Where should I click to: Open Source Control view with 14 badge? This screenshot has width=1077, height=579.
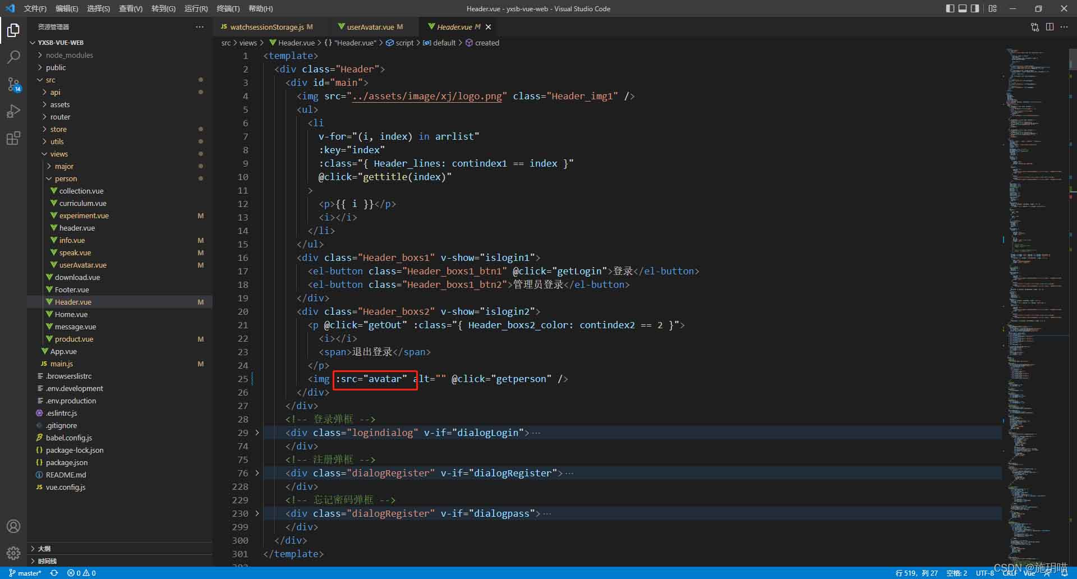[x=13, y=84]
